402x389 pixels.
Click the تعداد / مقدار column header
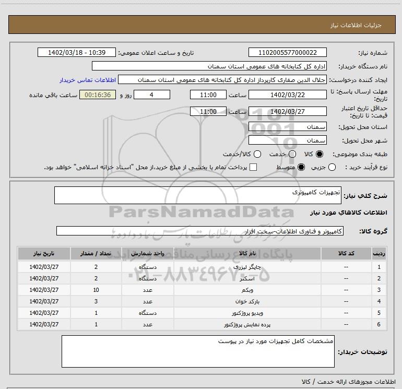[96, 253]
